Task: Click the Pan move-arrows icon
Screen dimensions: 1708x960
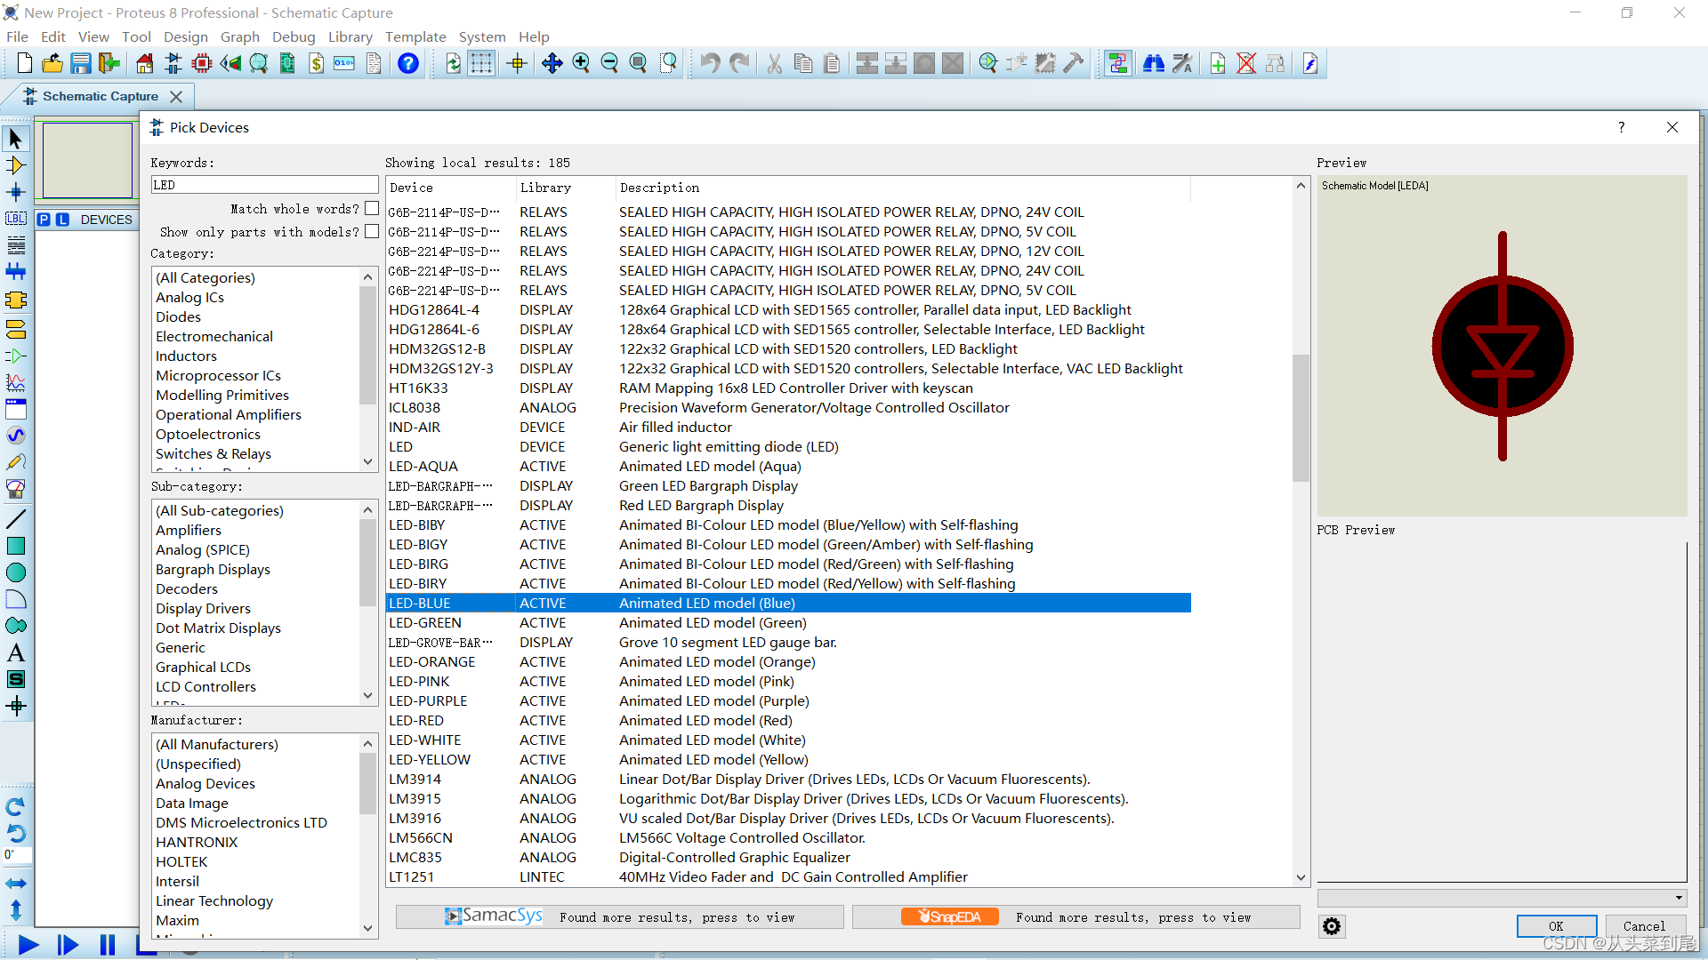Action: (x=552, y=63)
